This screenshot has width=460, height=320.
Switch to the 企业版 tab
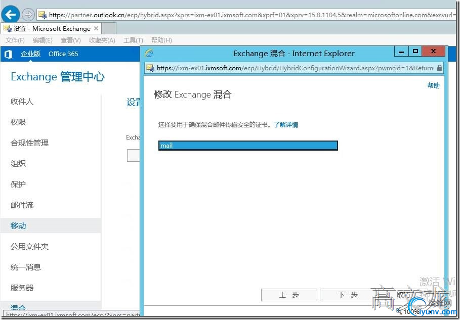tap(30, 54)
